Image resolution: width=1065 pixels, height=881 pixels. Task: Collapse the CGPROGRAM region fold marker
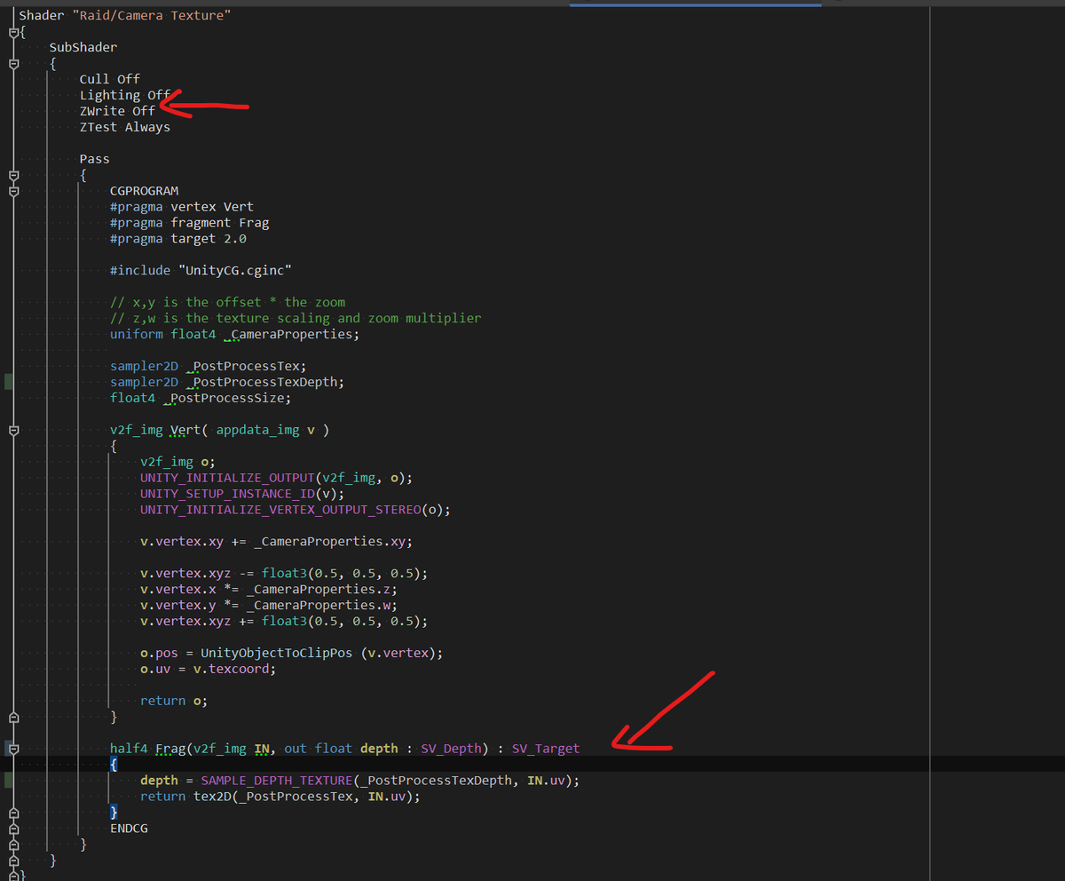point(12,191)
